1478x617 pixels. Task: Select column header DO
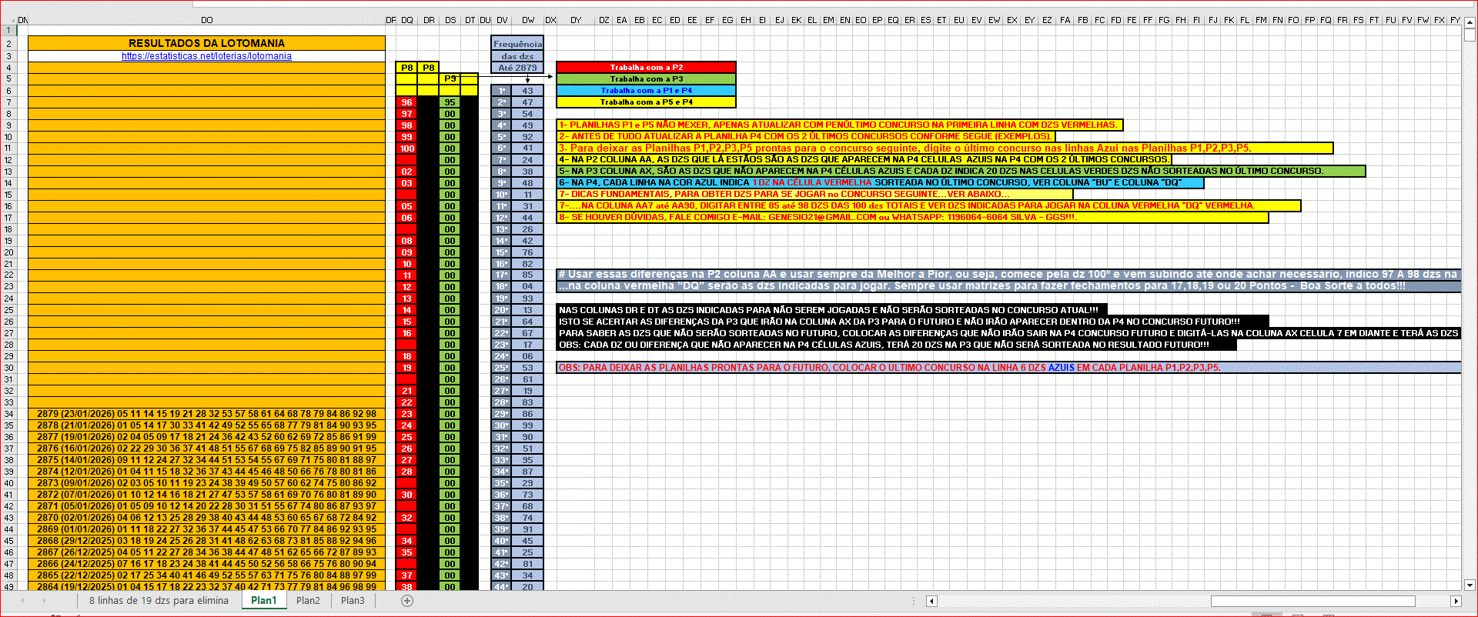tap(206, 20)
